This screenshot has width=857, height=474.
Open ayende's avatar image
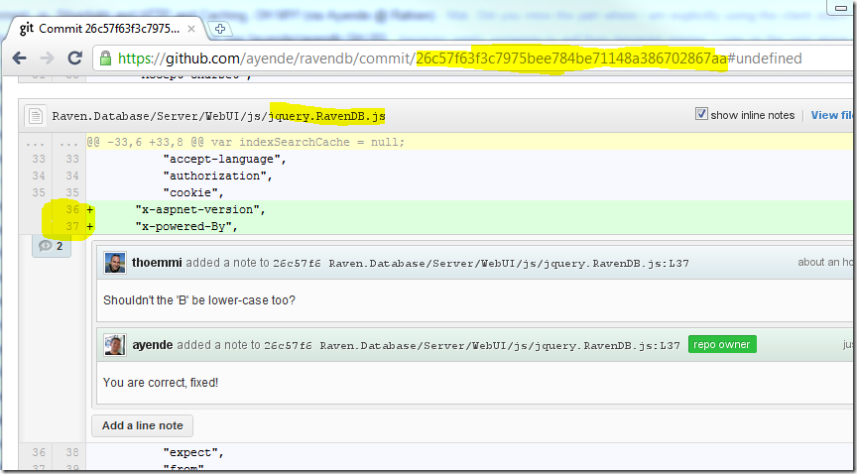115,345
